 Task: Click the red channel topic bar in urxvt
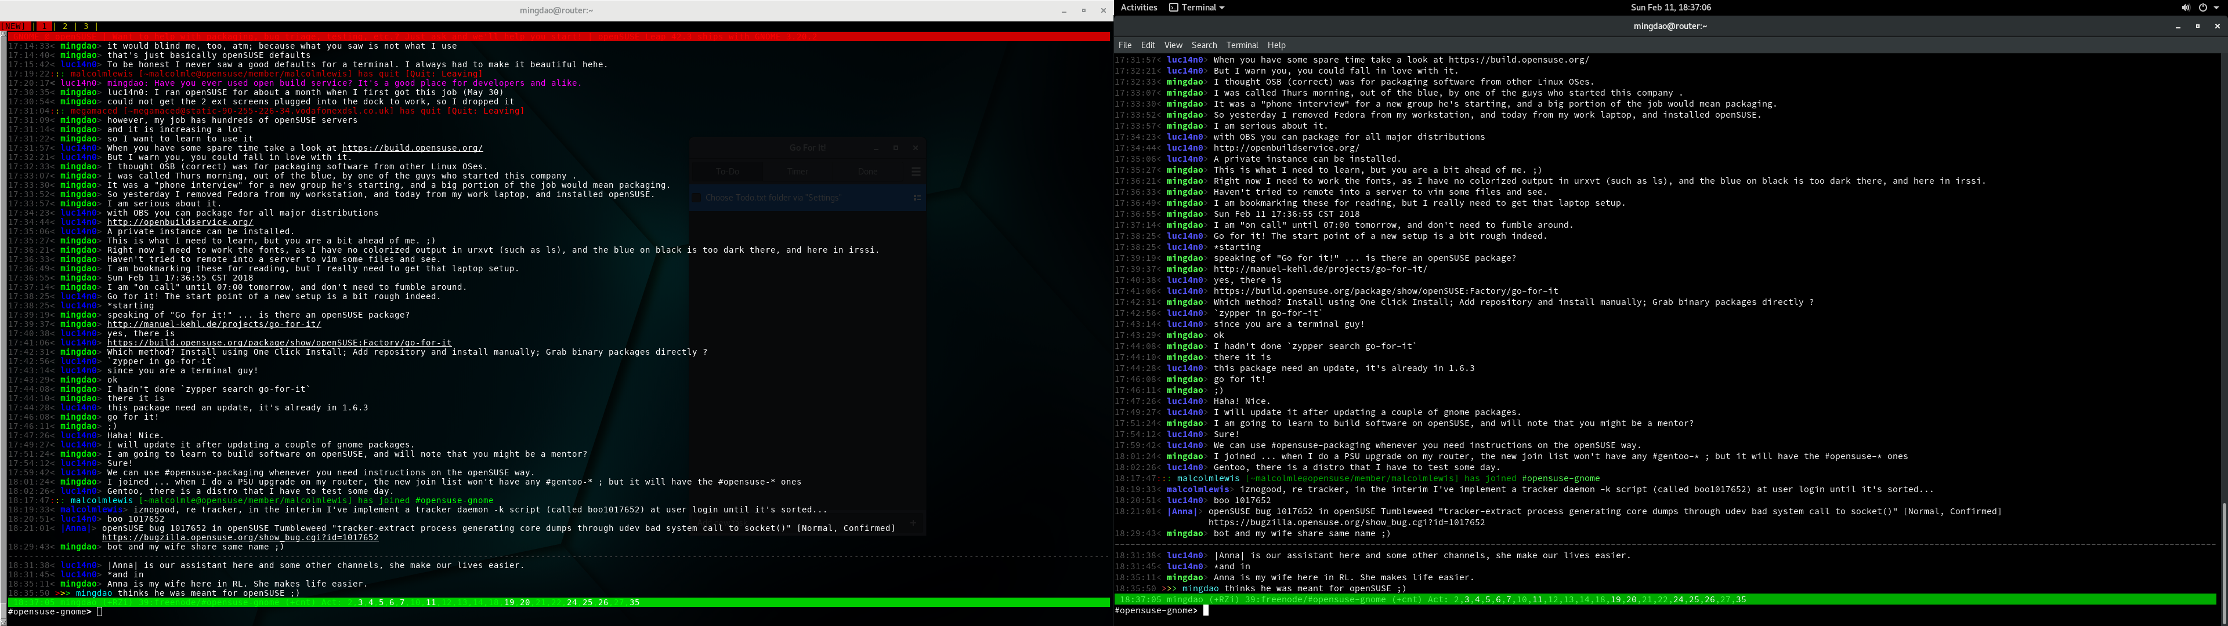(x=559, y=37)
